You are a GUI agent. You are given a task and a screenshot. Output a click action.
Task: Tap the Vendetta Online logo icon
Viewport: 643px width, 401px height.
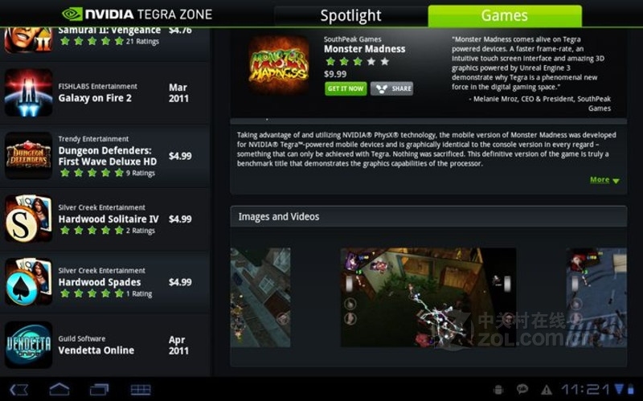[x=28, y=345]
